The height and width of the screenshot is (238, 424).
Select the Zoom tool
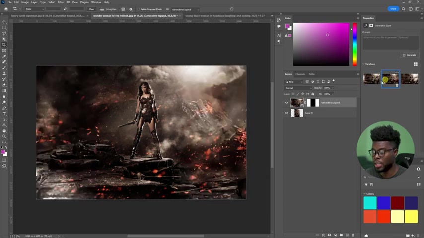(x=4, y=136)
